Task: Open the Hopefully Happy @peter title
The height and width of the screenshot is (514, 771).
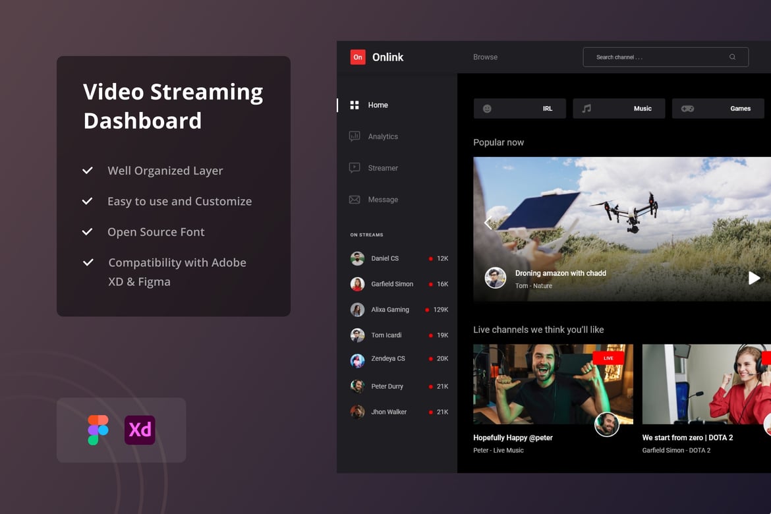Action: [x=513, y=438]
